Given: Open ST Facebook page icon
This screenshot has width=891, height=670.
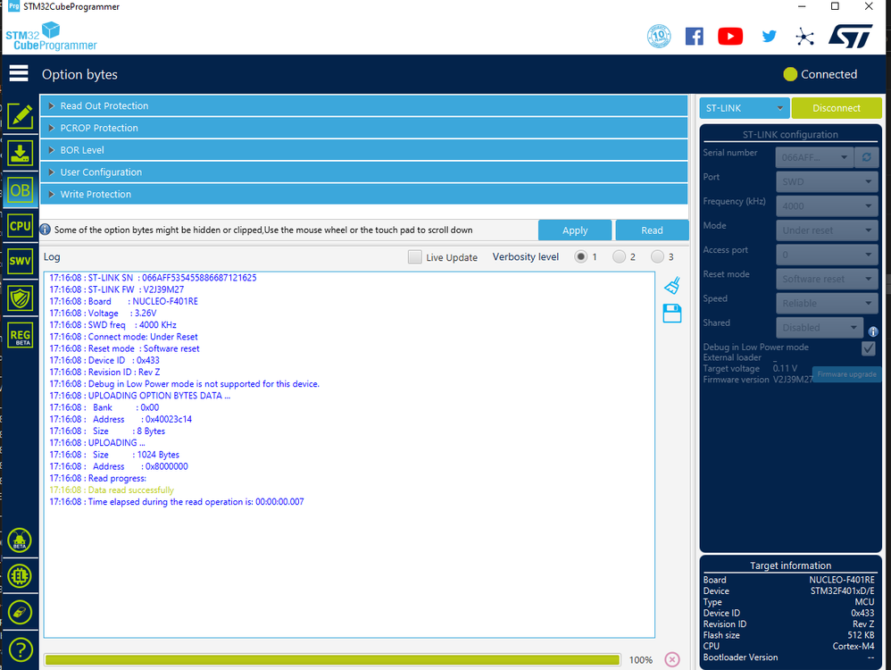Looking at the screenshot, I should coord(694,37).
